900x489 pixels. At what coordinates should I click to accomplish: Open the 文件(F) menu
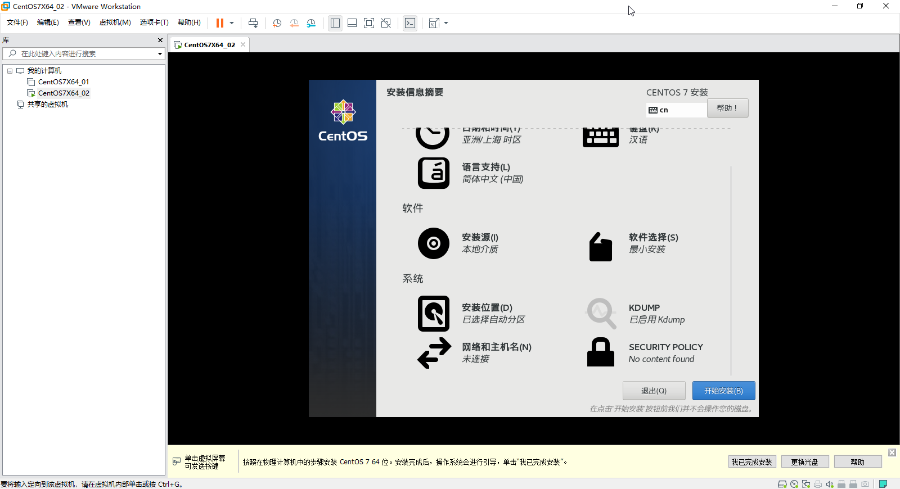17,22
